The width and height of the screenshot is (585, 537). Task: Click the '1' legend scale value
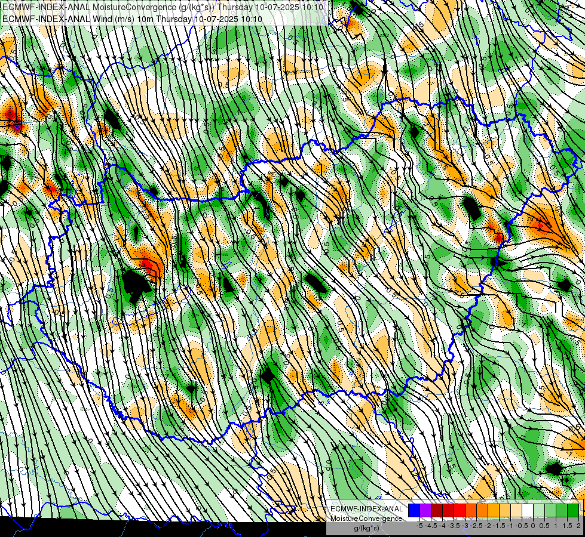point(556,526)
